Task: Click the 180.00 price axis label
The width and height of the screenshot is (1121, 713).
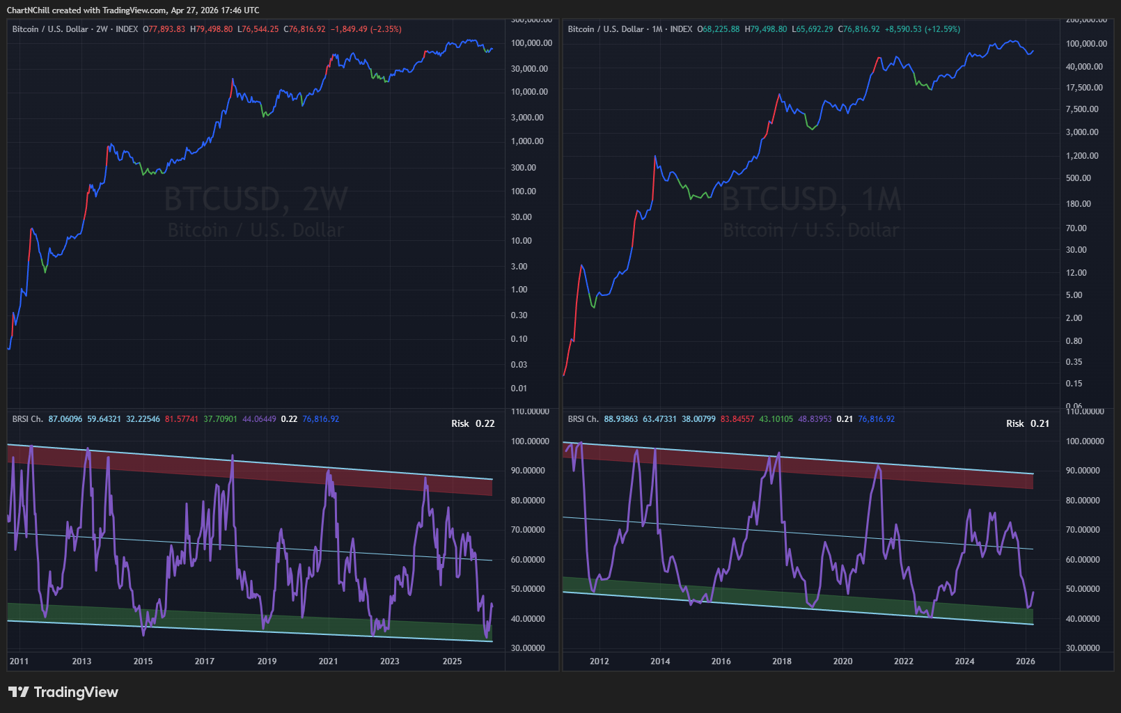Action: (1079, 204)
